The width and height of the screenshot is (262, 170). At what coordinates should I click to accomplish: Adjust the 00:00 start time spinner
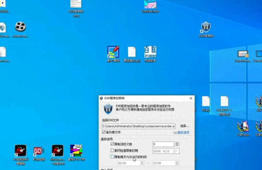pyautogui.click(x=142, y=163)
